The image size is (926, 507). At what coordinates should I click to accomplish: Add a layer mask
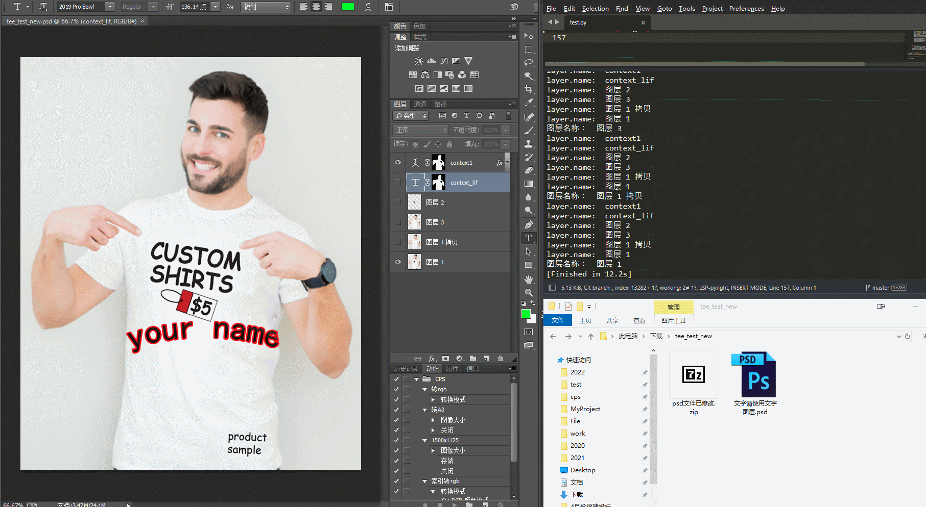click(x=446, y=359)
